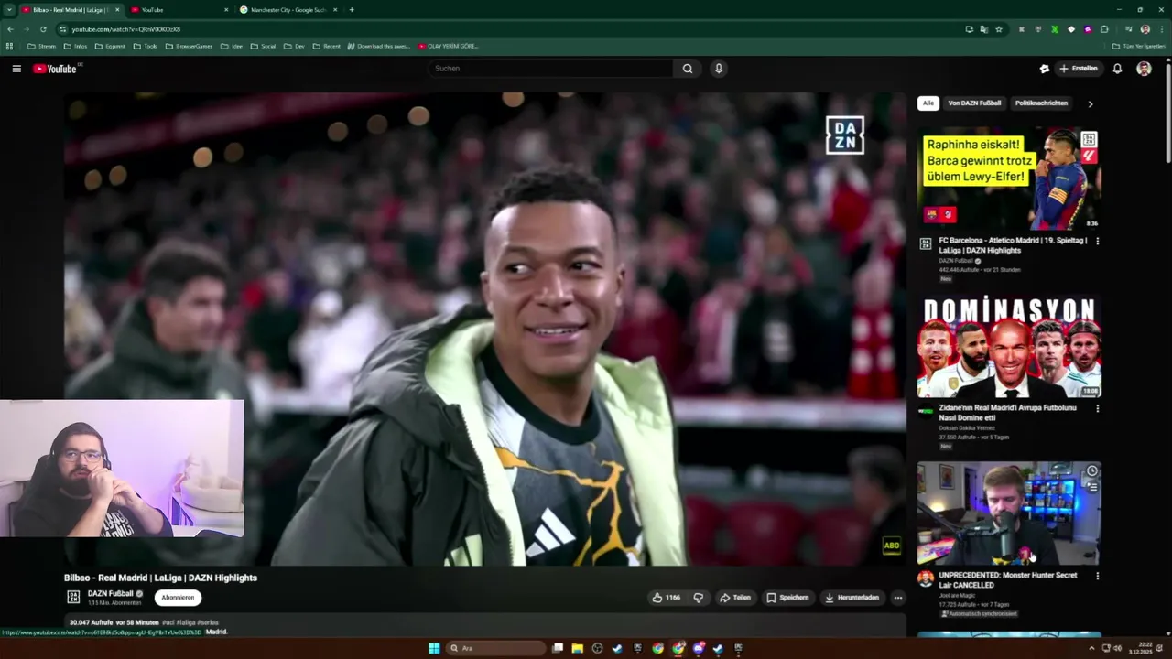The height and width of the screenshot is (659, 1172).
Task: Click the YouTube Suchen search field
Action: 551,69
